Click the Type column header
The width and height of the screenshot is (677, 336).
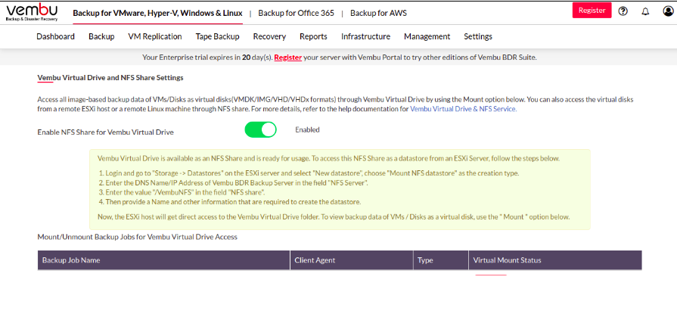pyautogui.click(x=441, y=260)
